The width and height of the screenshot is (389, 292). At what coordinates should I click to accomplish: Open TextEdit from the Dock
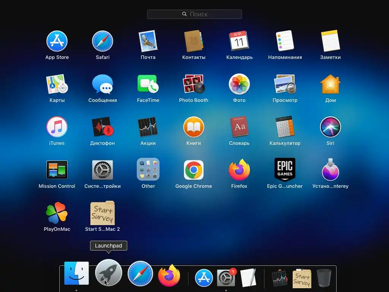pyautogui.click(x=248, y=278)
